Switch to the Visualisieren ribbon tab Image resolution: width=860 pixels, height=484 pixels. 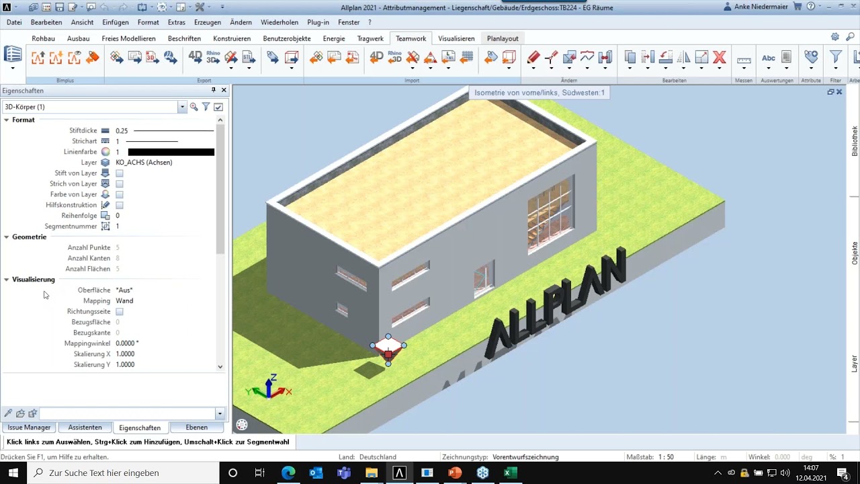click(456, 38)
